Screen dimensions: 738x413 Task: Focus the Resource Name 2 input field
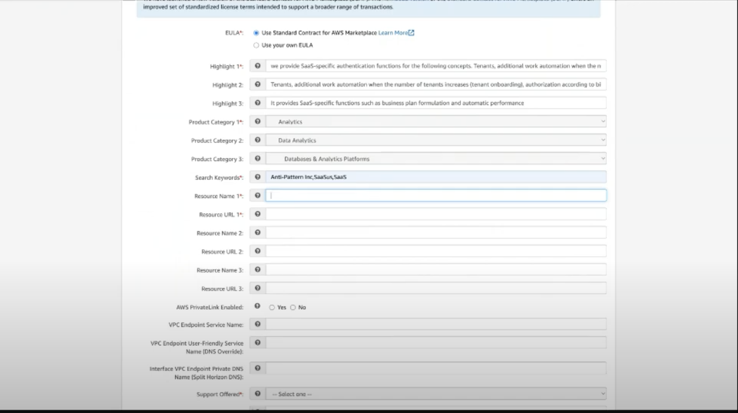(436, 233)
